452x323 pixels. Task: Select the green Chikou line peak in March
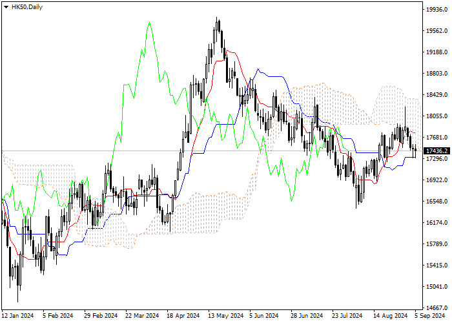click(x=149, y=23)
